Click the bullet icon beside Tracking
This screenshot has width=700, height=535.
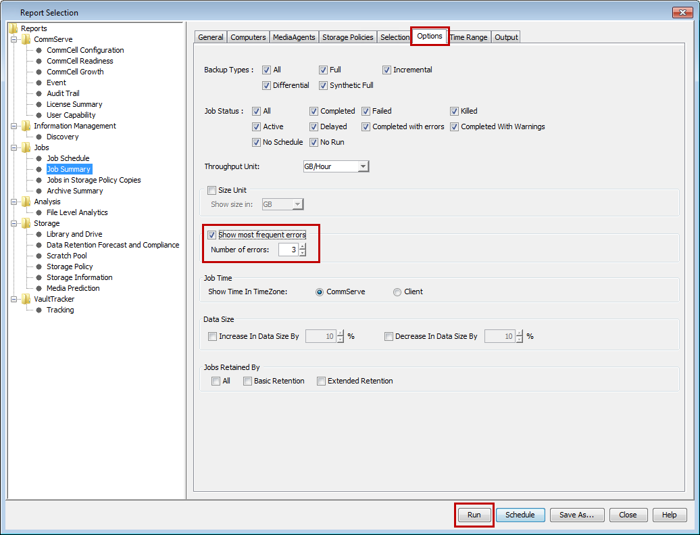tap(39, 310)
